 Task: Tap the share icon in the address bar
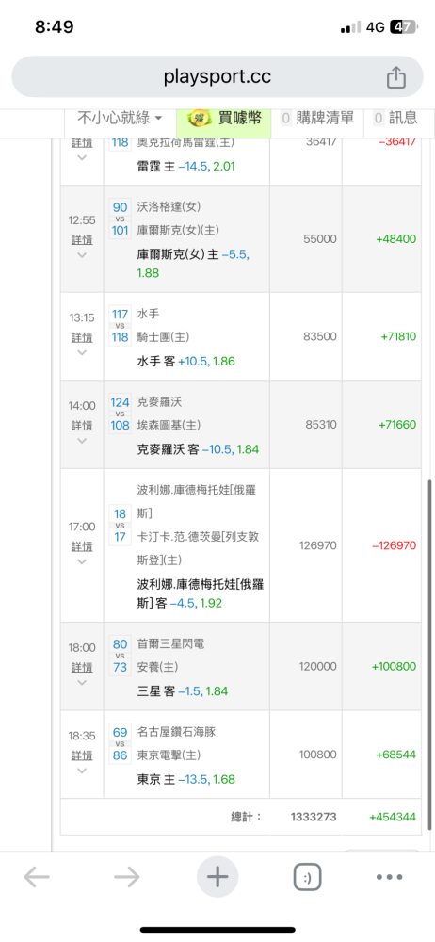[396, 77]
